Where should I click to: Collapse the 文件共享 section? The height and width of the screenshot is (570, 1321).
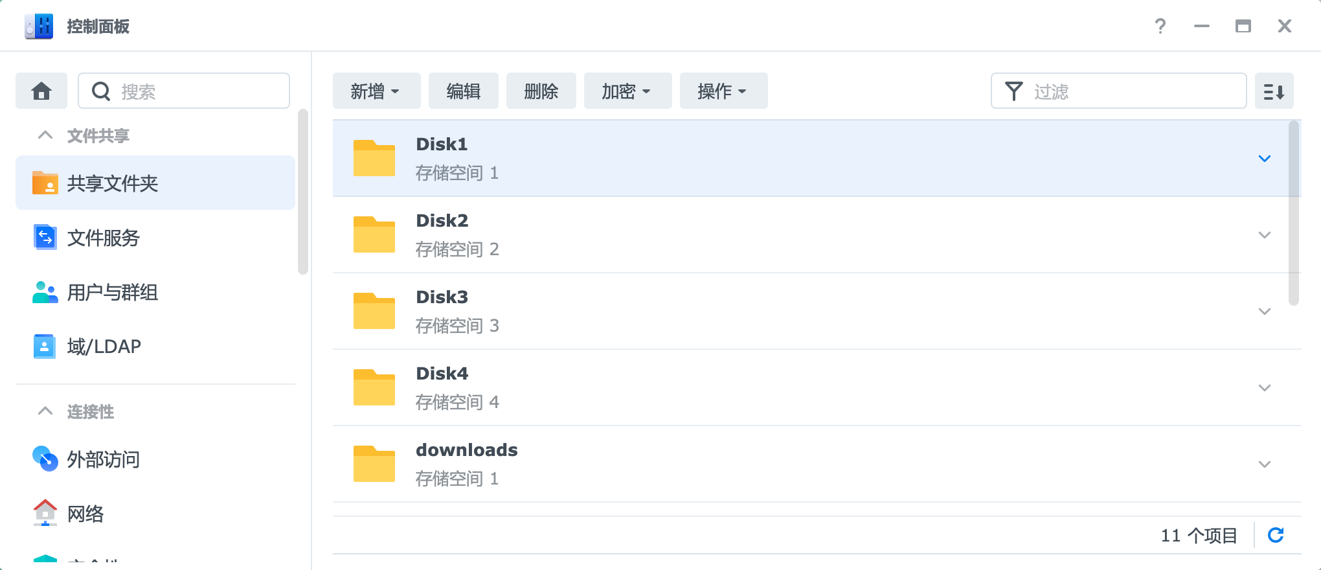tap(45, 135)
